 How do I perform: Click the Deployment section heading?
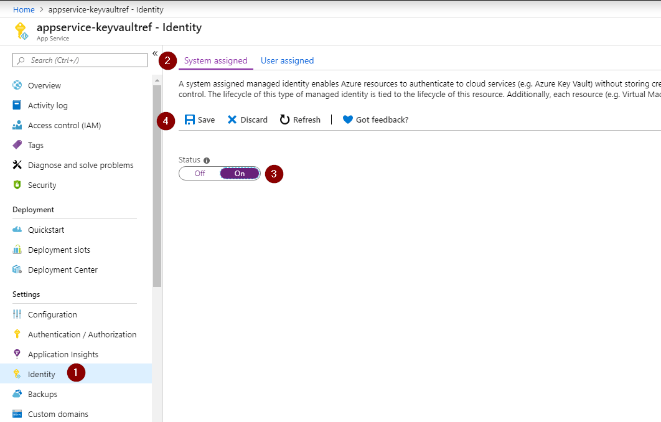tap(34, 210)
